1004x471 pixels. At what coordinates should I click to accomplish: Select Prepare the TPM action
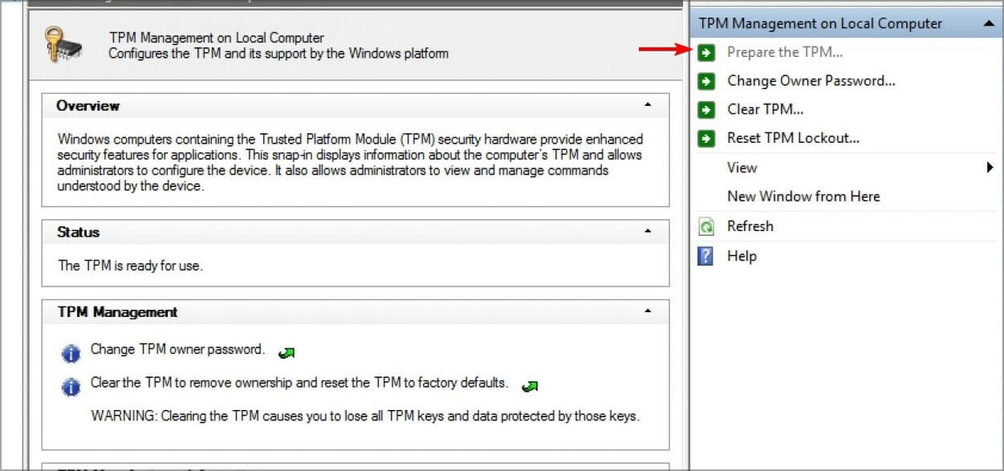coord(785,52)
